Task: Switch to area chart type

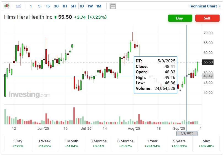Action: point(18,6)
